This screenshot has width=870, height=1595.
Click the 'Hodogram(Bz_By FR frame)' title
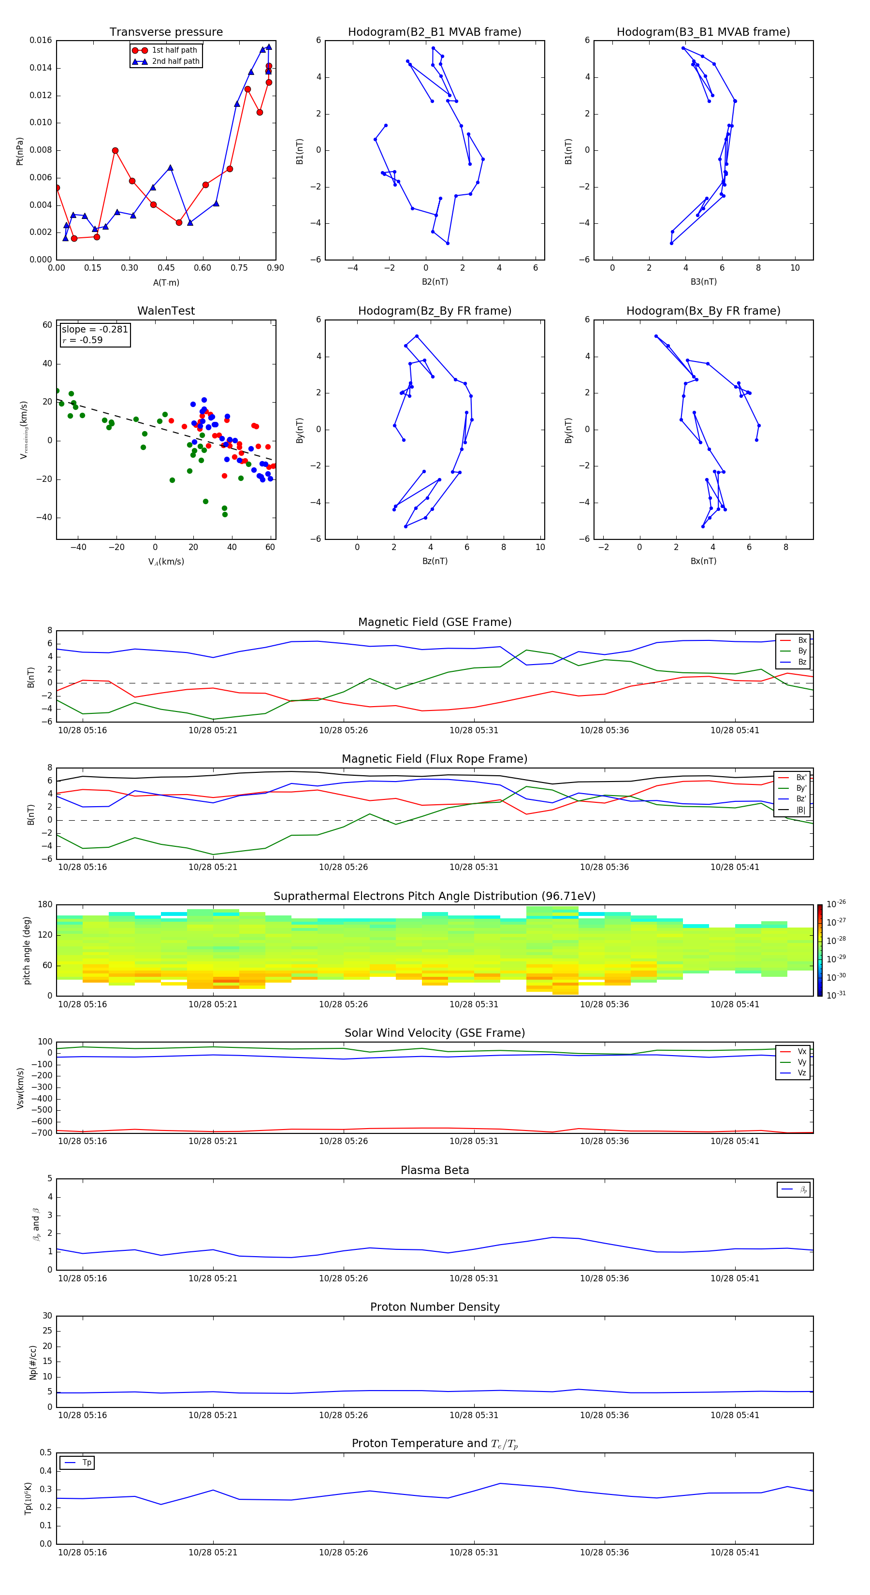click(435, 311)
